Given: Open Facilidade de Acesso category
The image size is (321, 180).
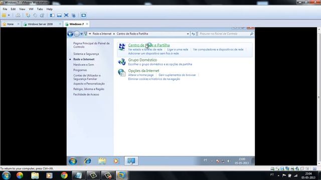Looking at the screenshot, I should click(x=86, y=94).
